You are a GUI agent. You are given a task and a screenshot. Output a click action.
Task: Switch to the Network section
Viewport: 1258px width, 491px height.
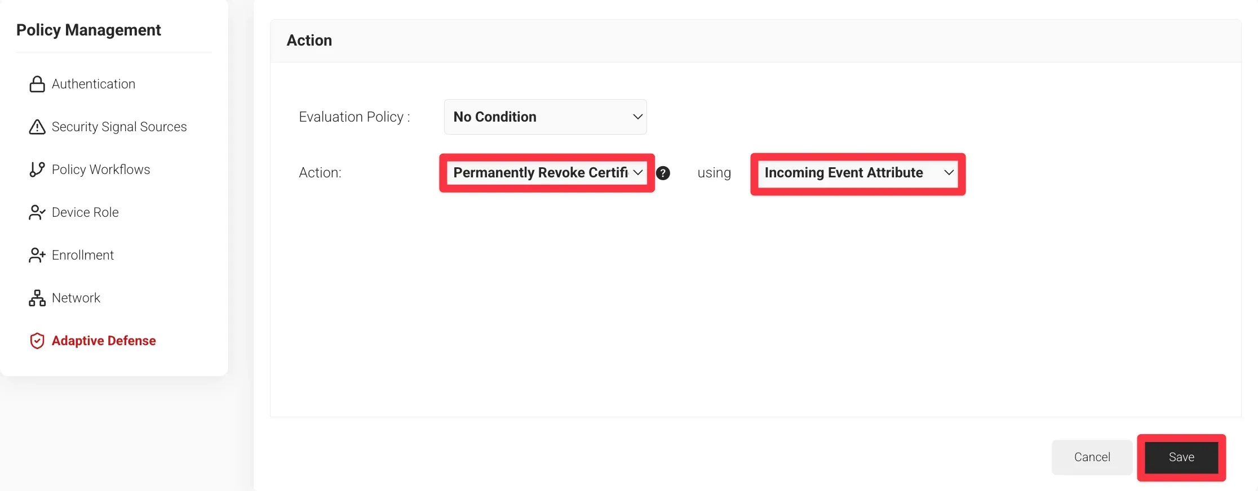pyautogui.click(x=76, y=298)
